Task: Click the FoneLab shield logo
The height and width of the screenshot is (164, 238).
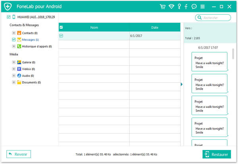Action: pos(8,6)
